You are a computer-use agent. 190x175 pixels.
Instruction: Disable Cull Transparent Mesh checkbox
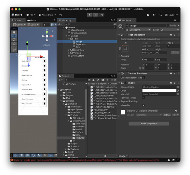point(144,78)
